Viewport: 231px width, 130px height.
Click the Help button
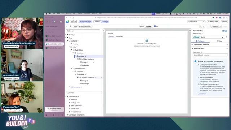click(224, 22)
